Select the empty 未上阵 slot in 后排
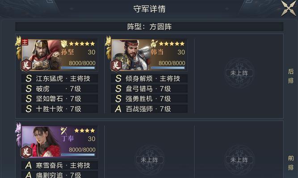The width and height of the screenshot is (298, 178). pyautogui.click(x=239, y=73)
